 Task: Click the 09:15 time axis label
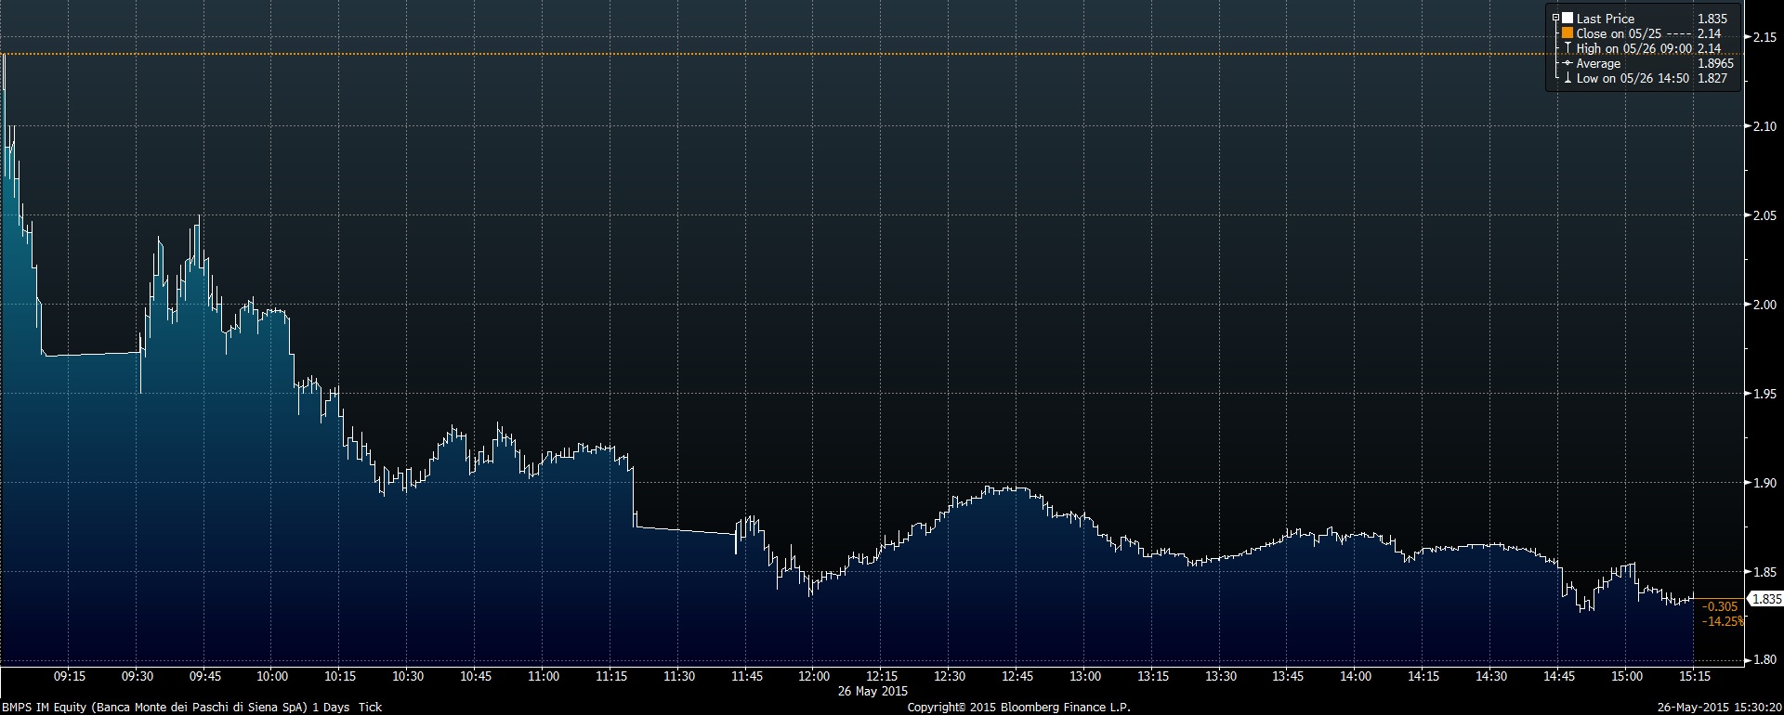70,677
